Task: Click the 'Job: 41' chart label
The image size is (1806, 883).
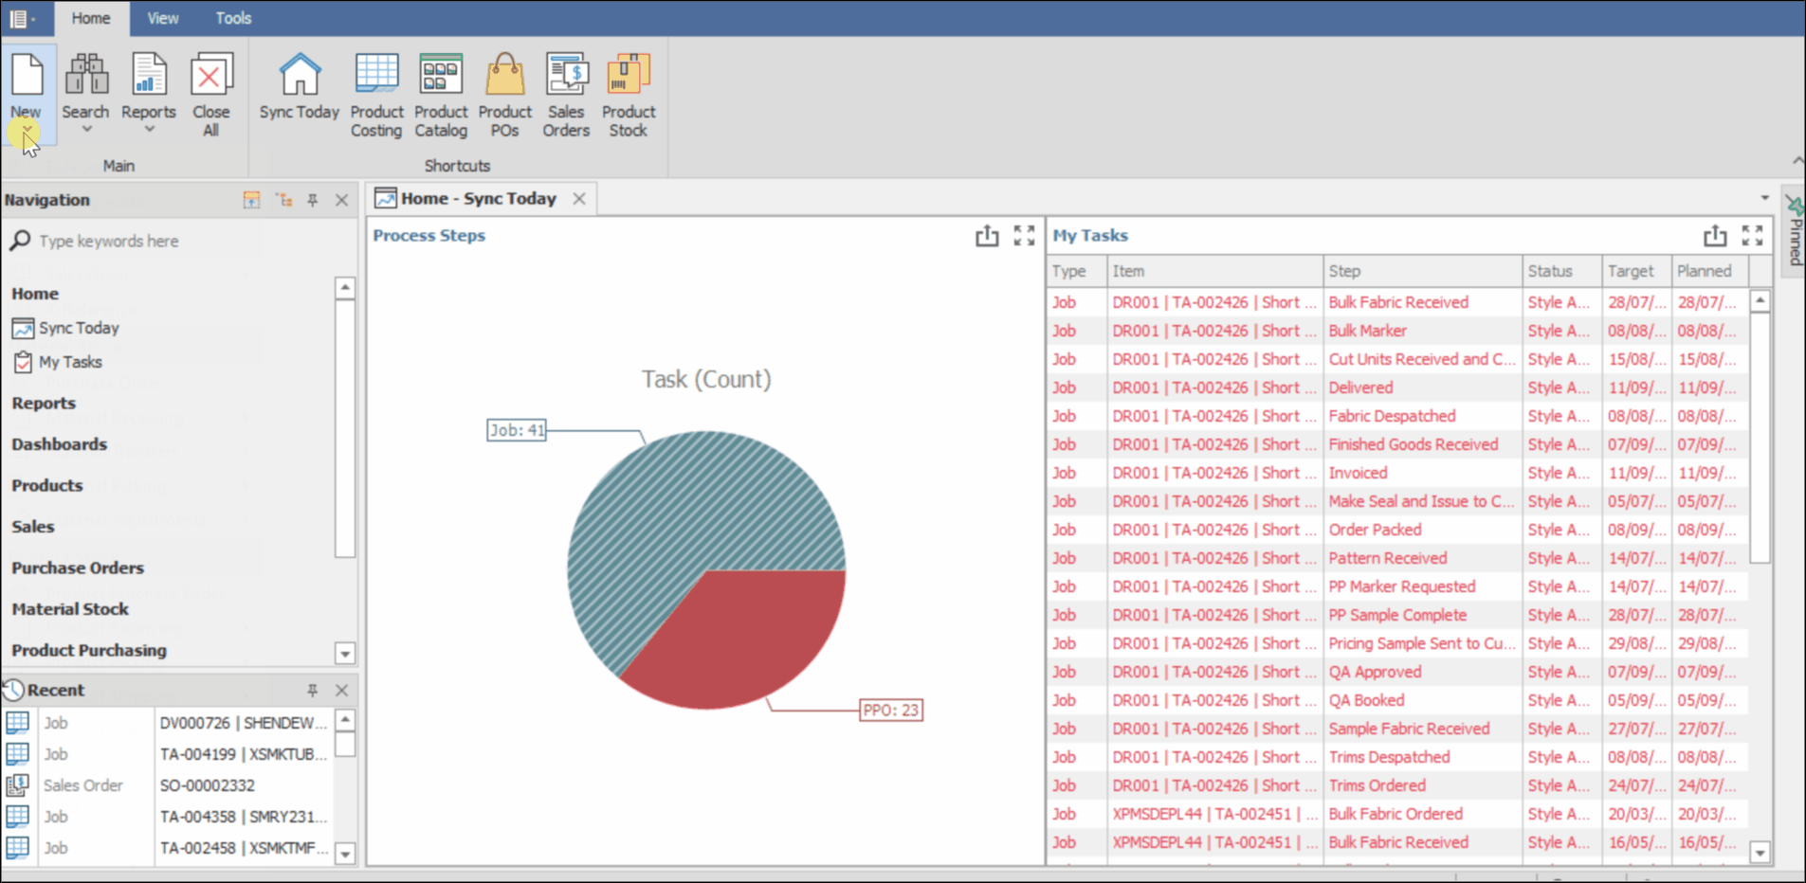Action: [517, 430]
